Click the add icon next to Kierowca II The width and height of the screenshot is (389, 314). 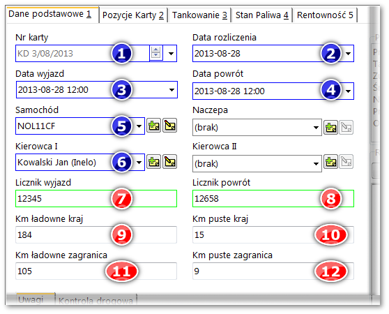click(330, 162)
